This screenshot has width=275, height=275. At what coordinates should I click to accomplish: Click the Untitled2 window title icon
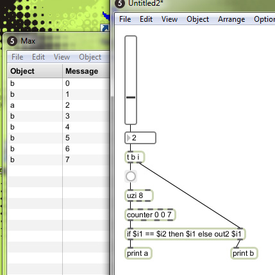pyautogui.click(x=120, y=4)
